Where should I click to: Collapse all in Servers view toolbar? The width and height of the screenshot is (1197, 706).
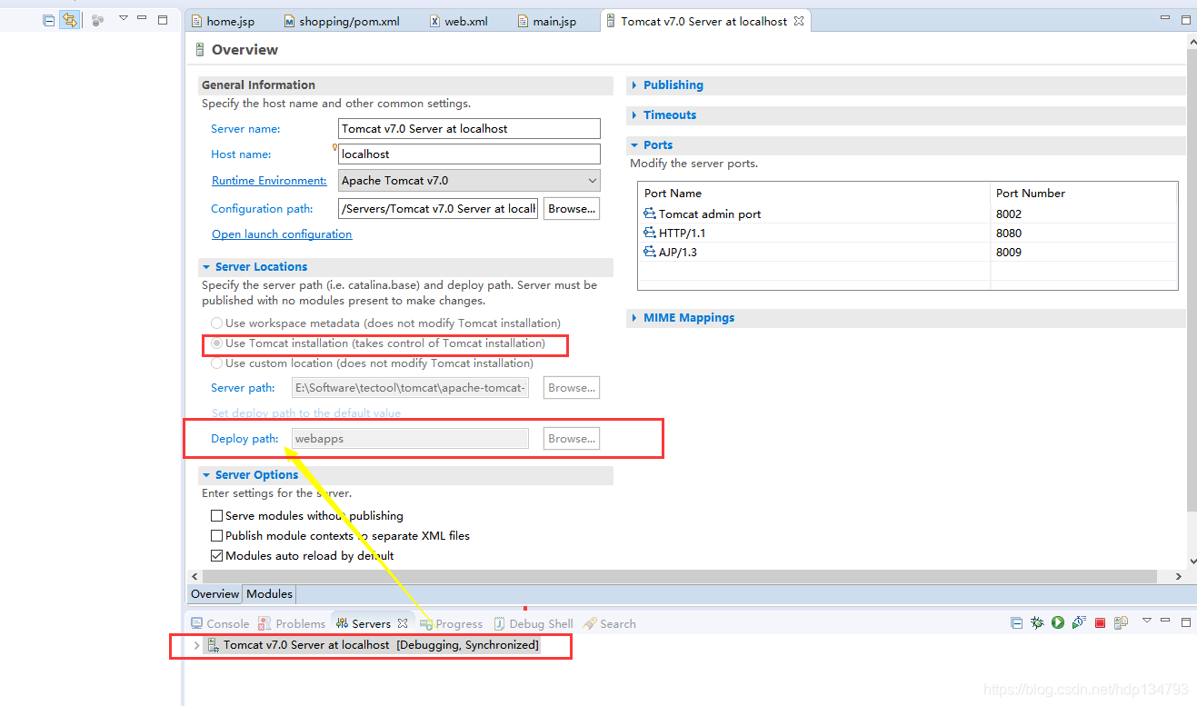point(1016,623)
